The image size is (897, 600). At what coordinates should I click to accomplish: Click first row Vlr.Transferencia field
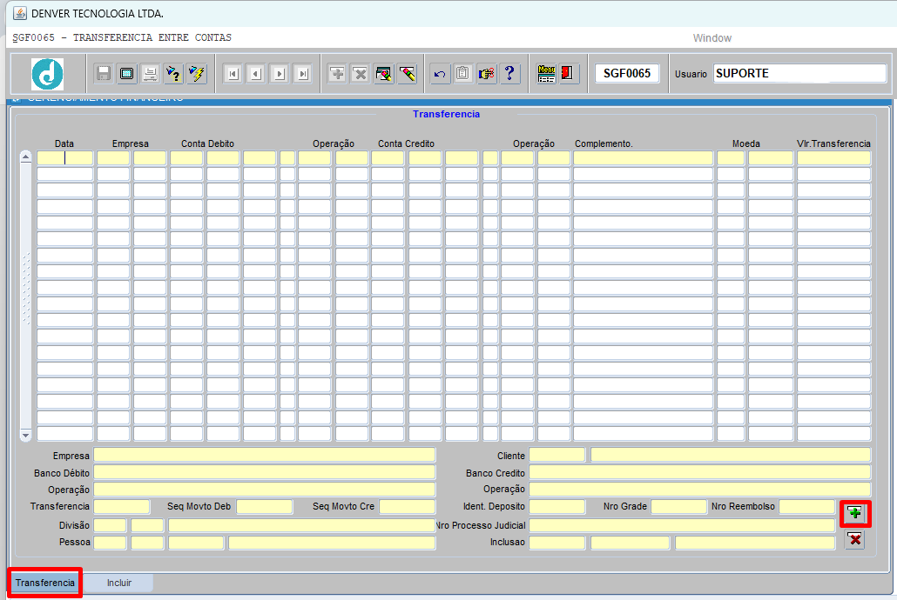[834, 158]
